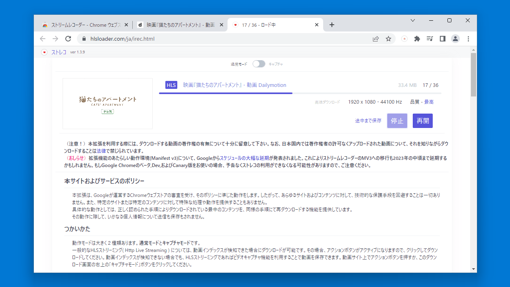Click the ストレコ logo icon
The height and width of the screenshot is (287, 510).
44,52
